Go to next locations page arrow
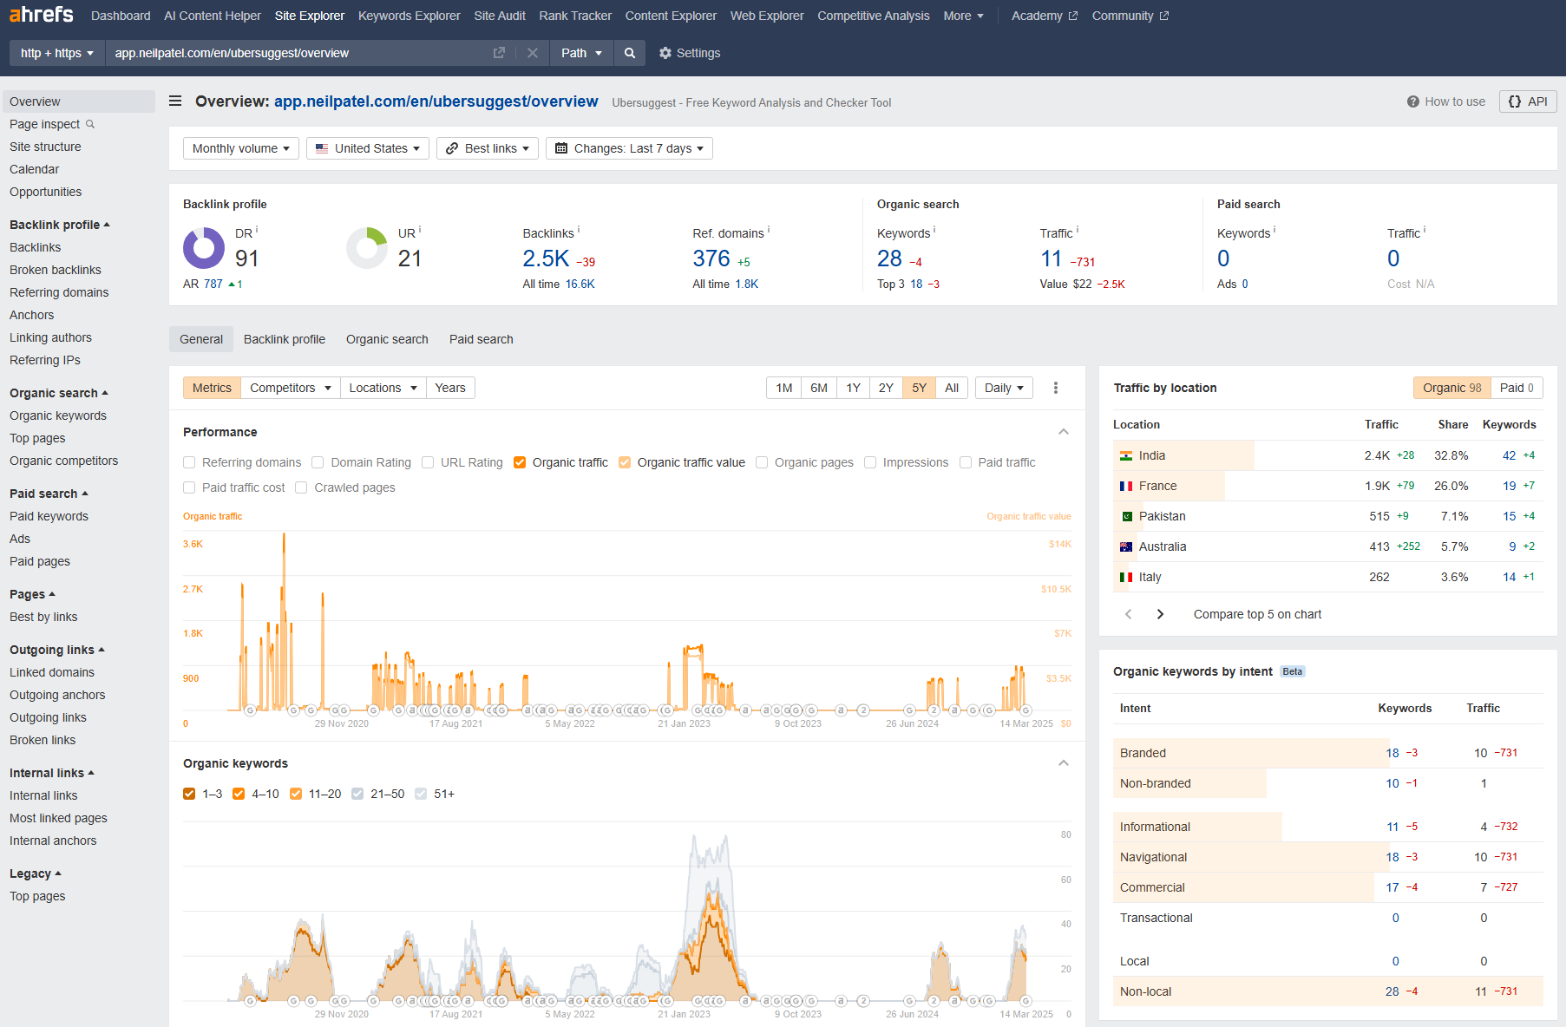This screenshot has width=1566, height=1027. pos(1160,614)
